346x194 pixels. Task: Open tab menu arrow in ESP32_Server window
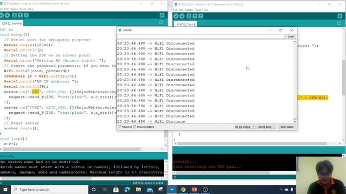click(x=161, y=23)
